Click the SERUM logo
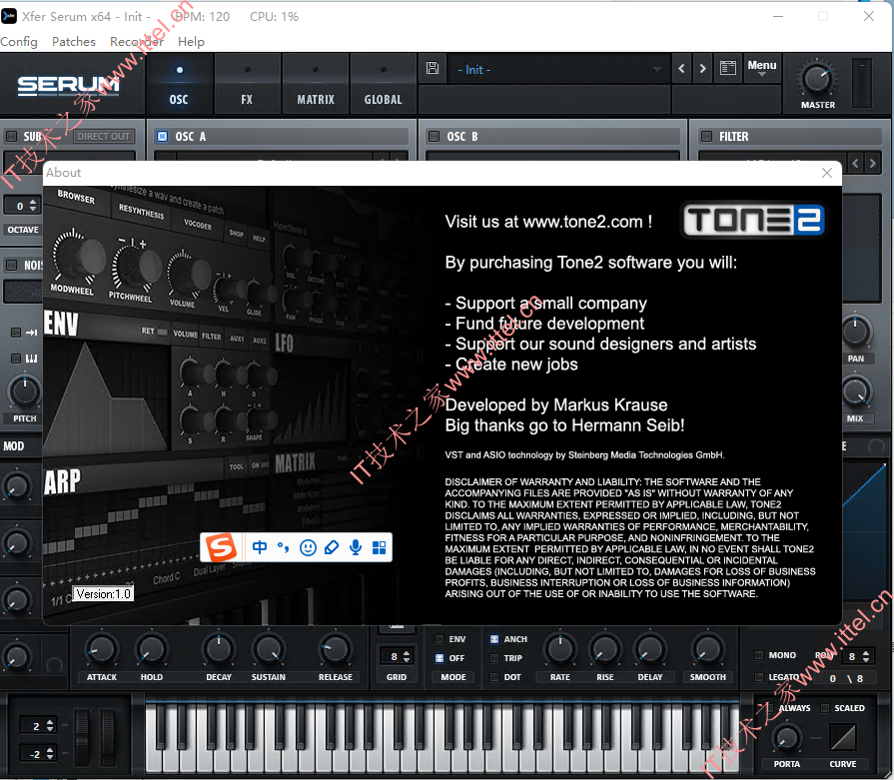Viewport: 894px width, 780px height. coord(68,86)
